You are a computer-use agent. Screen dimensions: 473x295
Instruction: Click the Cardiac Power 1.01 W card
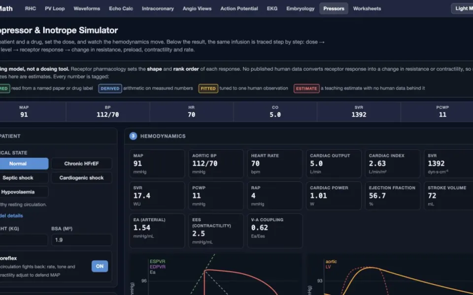(x=334, y=196)
